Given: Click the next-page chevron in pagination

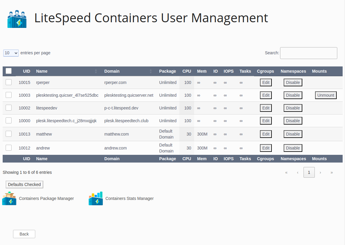Looking at the screenshot, I should click(320, 172).
